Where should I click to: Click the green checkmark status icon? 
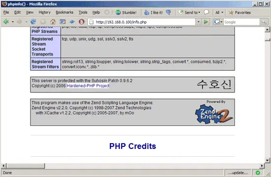click(258, 173)
